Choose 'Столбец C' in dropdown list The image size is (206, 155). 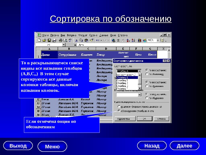(127, 83)
